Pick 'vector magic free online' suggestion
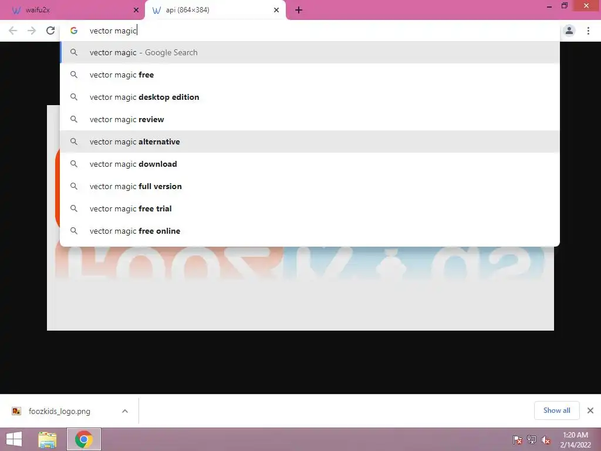The height and width of the screenshot is (451, 601). 310,231
